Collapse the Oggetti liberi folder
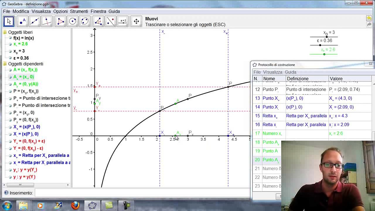The width and height of the screenshot is (375, 211). click(x=5, y=32)
